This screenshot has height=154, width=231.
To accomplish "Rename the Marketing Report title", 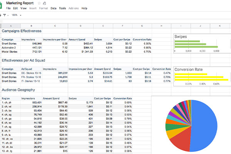I will 21,3.
